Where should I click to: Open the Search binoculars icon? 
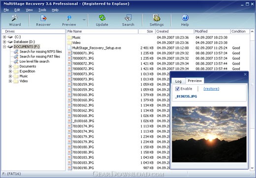128,18
